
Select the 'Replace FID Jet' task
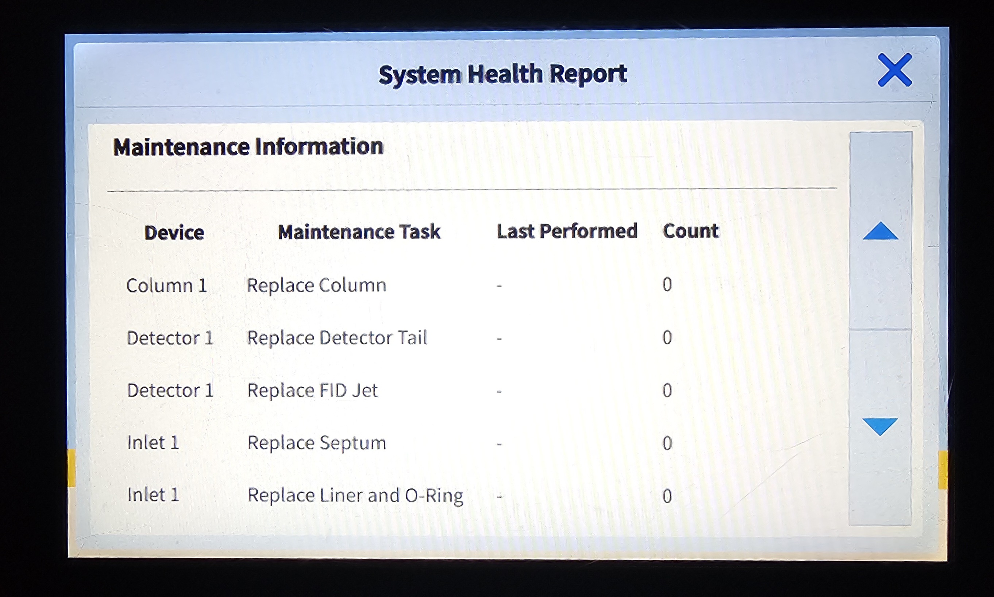click(313, 390)
